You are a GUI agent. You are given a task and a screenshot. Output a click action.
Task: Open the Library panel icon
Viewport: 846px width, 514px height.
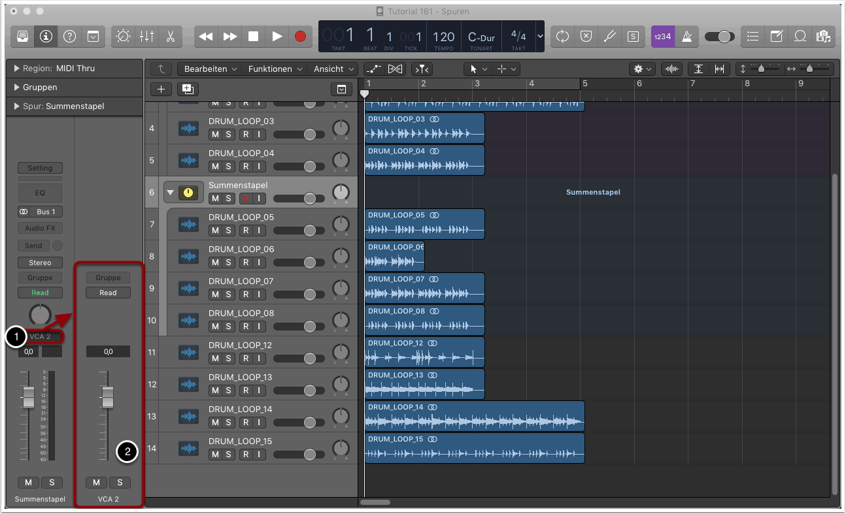22,37
